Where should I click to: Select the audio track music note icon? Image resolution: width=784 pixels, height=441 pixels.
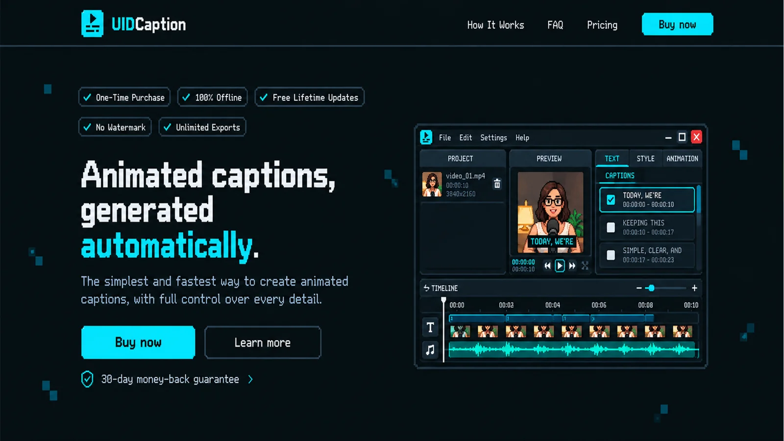(430, 350)
